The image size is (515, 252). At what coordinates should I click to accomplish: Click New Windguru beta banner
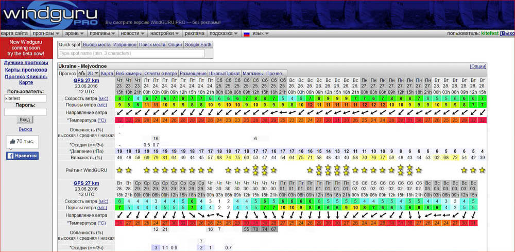(x=26, y=48)
